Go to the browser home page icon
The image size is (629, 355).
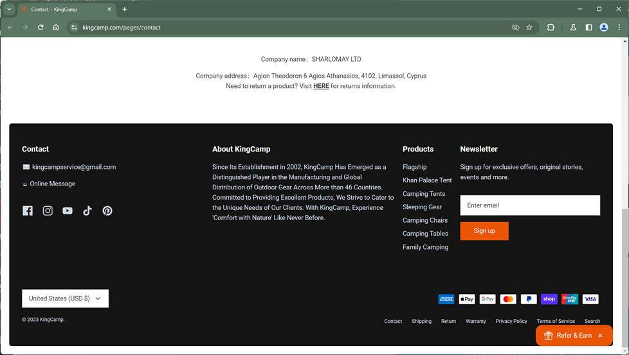(x=56, y=27)
